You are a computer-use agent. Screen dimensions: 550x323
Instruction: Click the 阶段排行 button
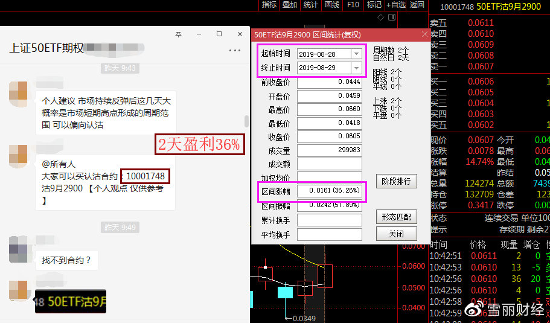click(x=397, y=181)
